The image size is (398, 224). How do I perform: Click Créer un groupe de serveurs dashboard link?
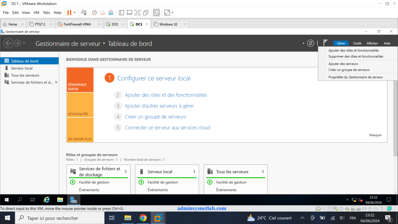pyautogui.click(x=155, y=117)
